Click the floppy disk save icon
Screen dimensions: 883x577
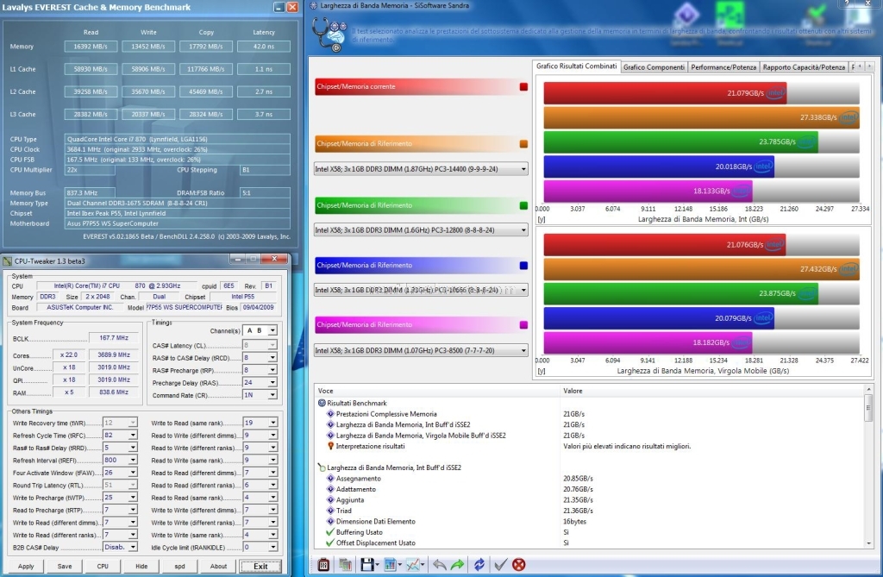(367, 564)
